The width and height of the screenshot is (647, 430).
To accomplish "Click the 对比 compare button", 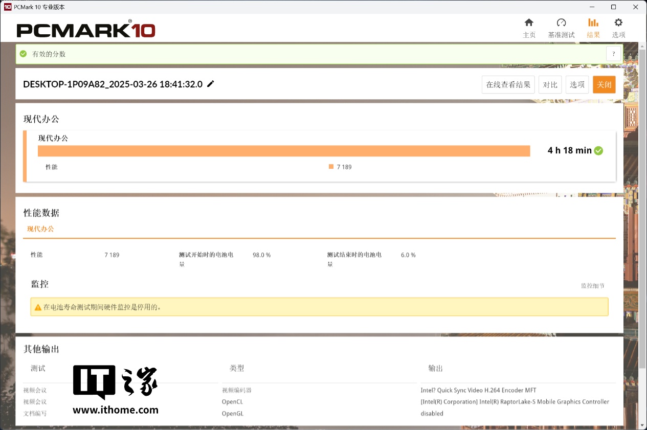I will [550, 85].
